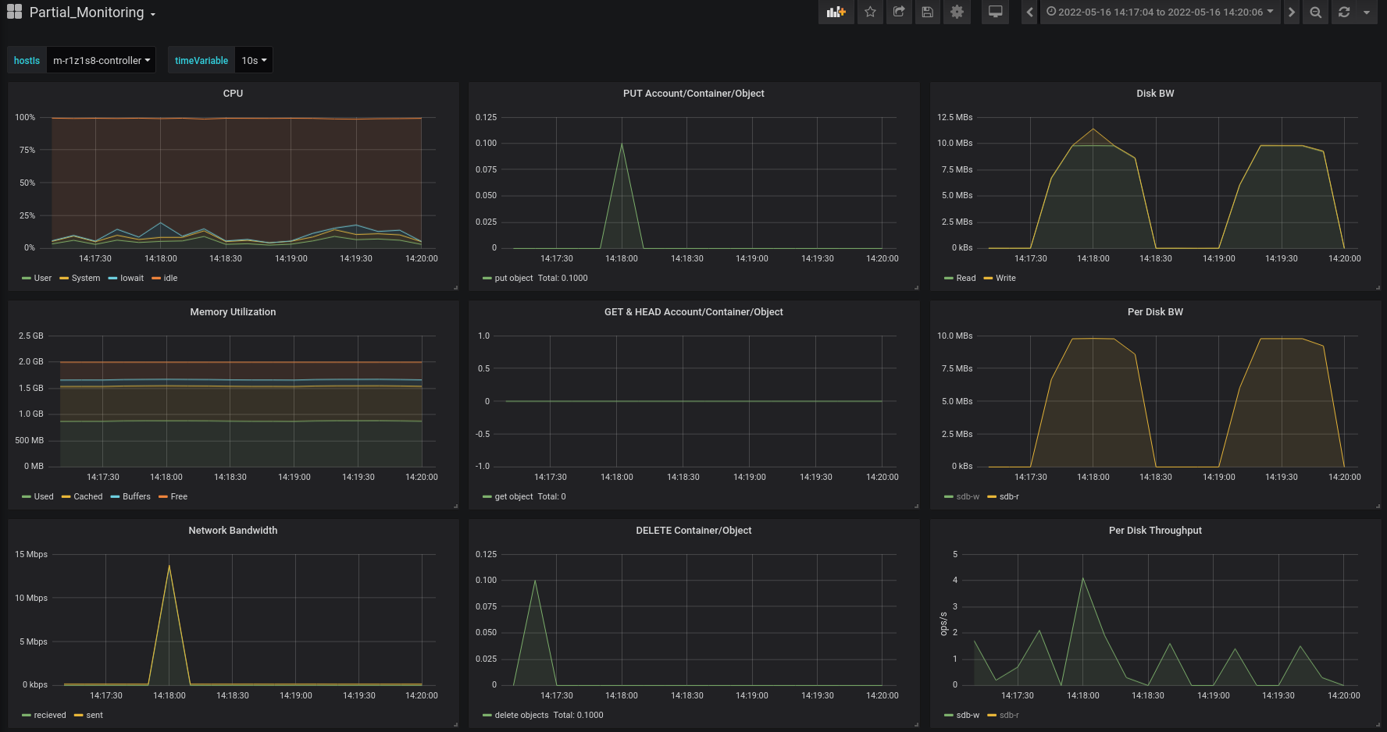Cycle view mode with the monitor icon
The image size is (1387, 732).
click(995, 12)
